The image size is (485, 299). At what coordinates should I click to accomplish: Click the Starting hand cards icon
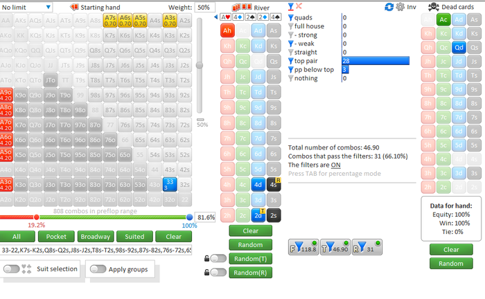[x=74, y=7]
